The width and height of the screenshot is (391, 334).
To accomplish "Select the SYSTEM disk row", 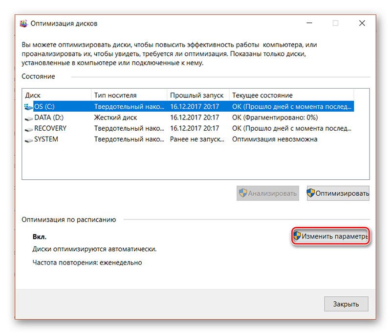I will coord(189,139).
